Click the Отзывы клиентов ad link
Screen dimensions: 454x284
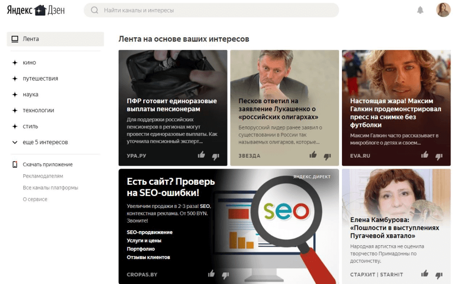[x=148, y=257]
